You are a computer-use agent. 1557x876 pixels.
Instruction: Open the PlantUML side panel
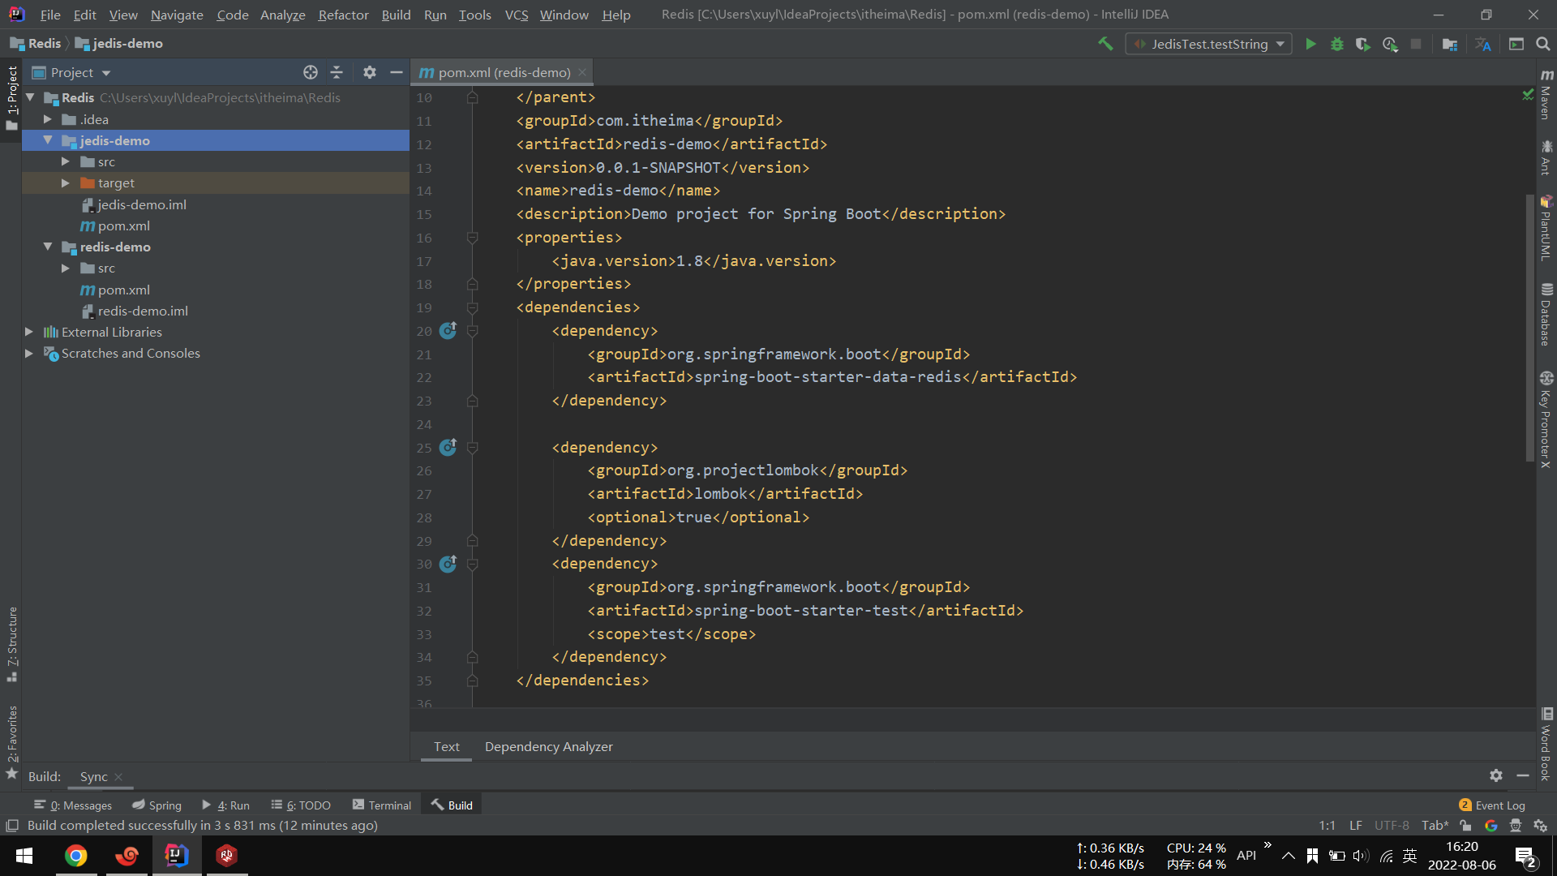click(x=1546, y=228)
